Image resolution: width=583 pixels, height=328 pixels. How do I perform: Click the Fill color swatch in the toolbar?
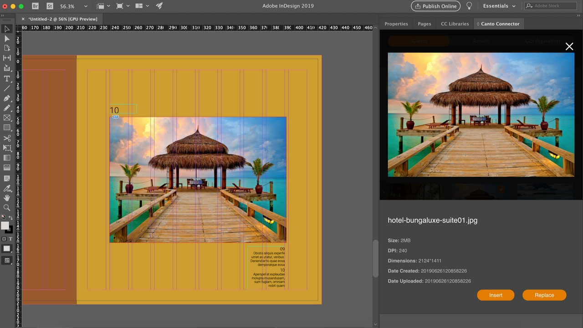point(6,226)
